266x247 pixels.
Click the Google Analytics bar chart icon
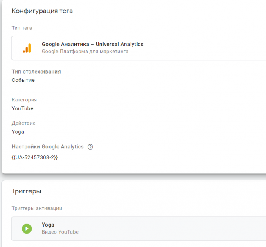(27, 48)
